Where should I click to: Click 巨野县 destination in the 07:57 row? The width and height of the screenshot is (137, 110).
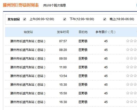(x=83, y=41)
